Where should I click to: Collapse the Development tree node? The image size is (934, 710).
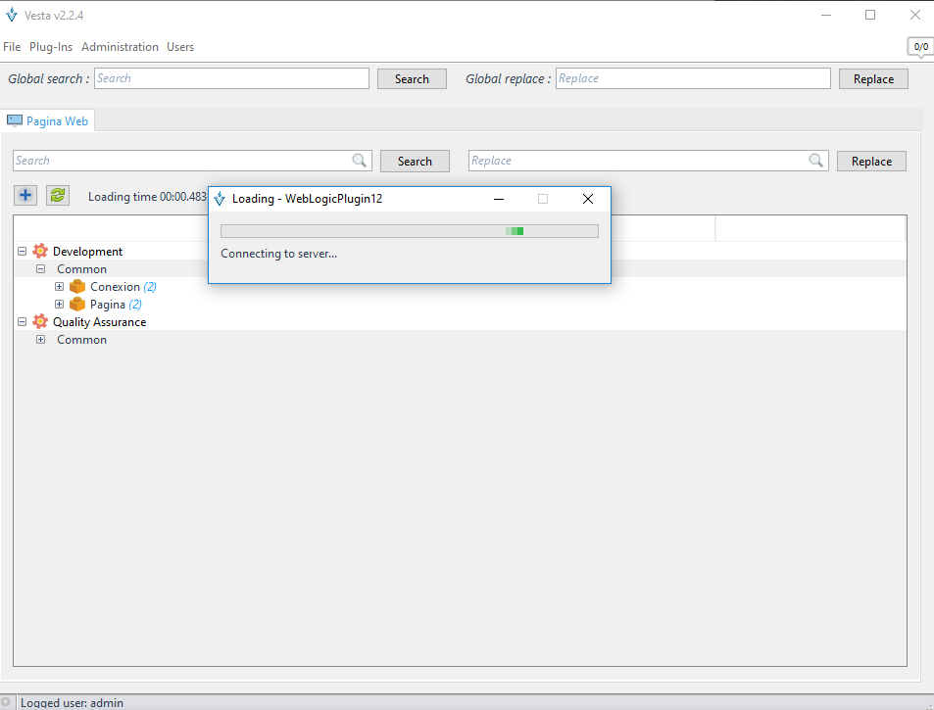coord(22,251)
